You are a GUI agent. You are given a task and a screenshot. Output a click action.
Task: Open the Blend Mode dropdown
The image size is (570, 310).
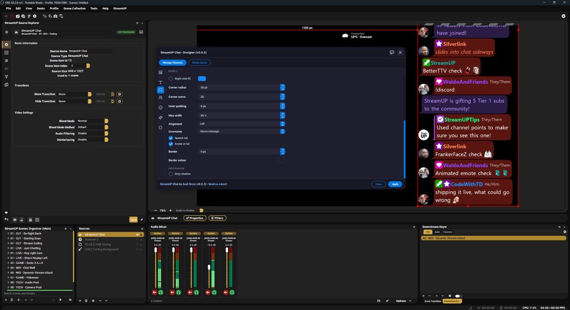point(92,121)
